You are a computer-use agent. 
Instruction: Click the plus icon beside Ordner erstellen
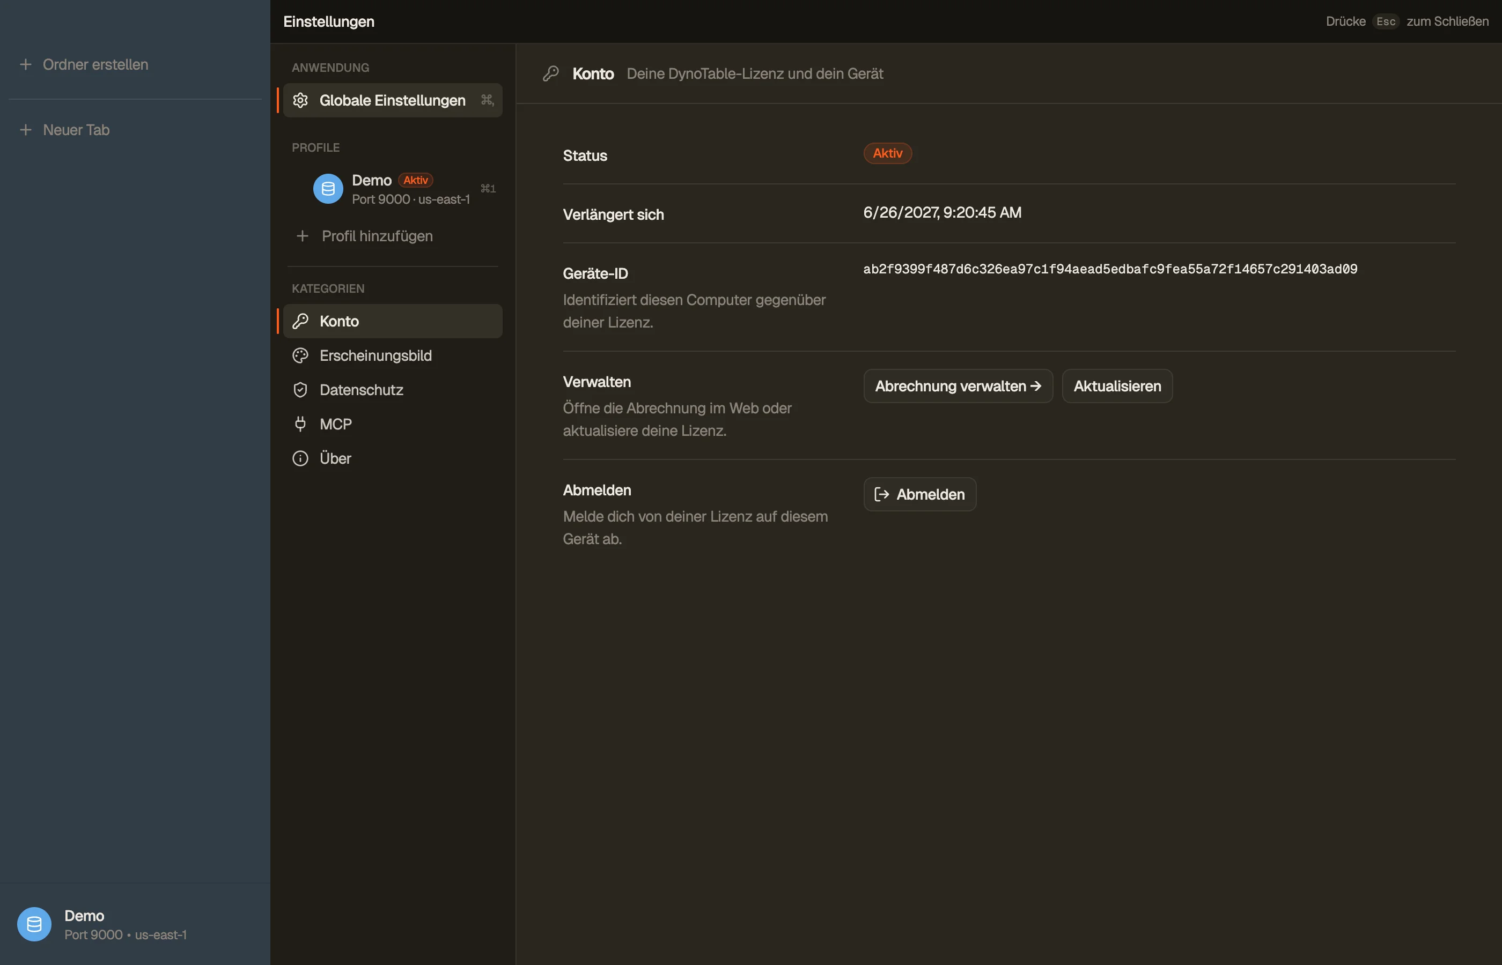coord(26,64)
